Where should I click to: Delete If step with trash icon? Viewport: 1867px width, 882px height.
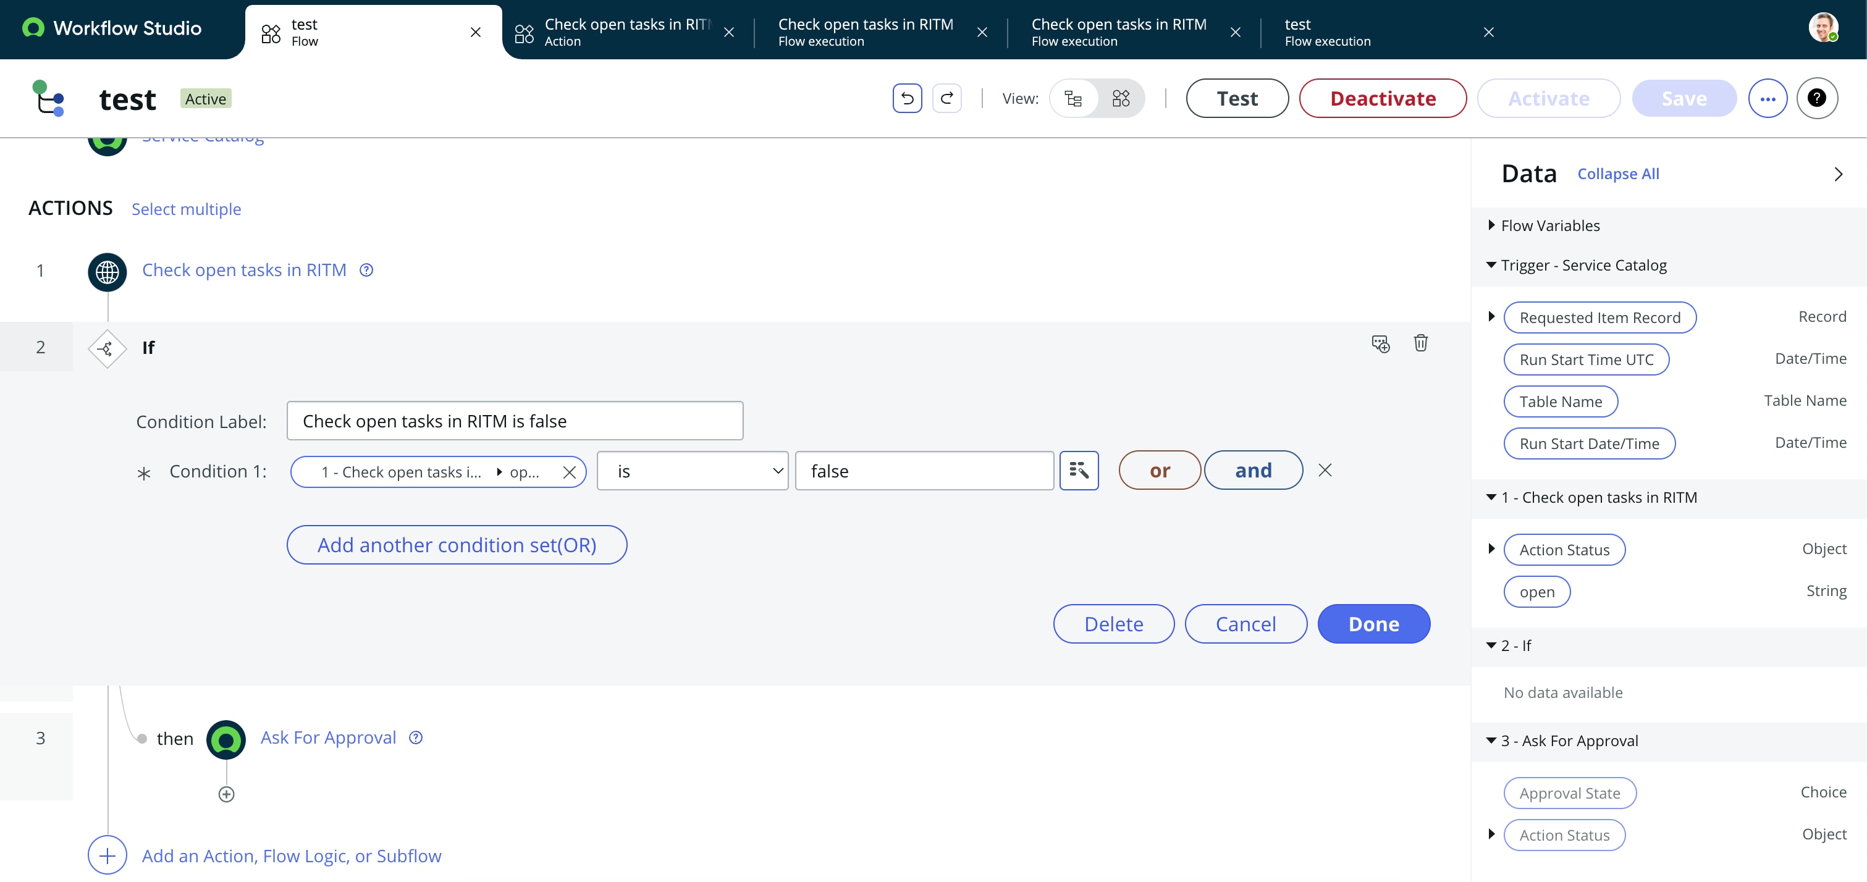[x=1420, y=343]
